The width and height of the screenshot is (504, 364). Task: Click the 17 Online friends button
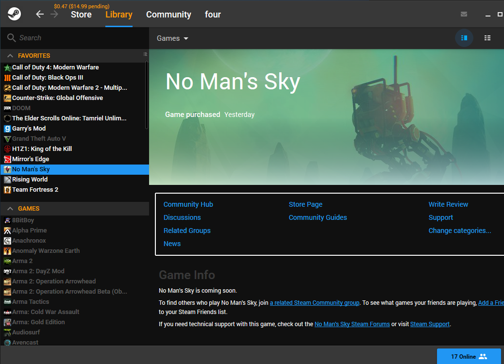469,356
